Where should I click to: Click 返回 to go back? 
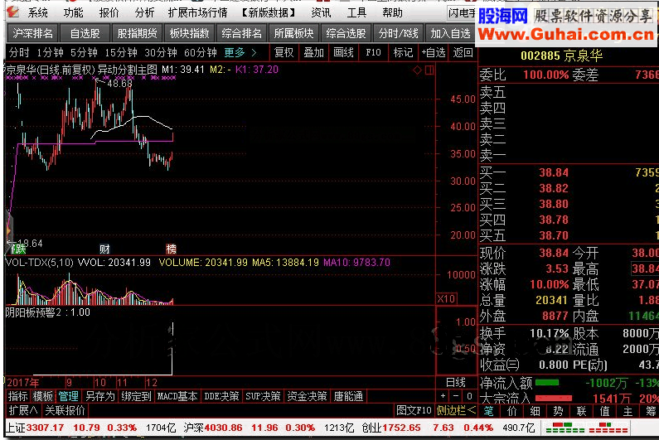tap(463, 52)
